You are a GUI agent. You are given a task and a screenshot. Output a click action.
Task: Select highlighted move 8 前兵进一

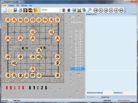[78, 69]
